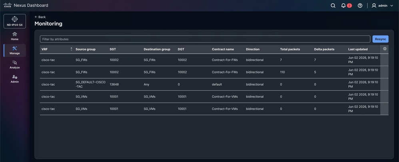Open the Admin sidebar section

[x=15, y=79]
